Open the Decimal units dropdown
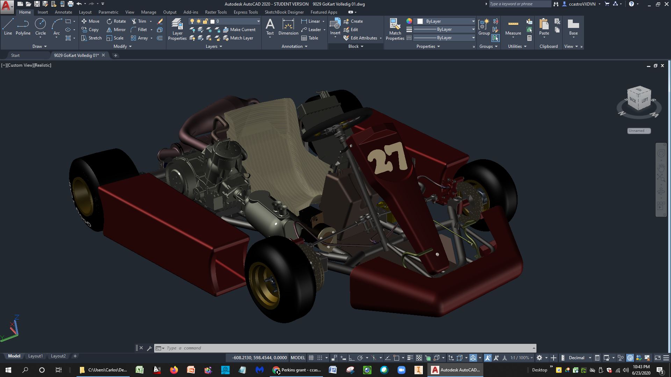 [x=580, y=358]
